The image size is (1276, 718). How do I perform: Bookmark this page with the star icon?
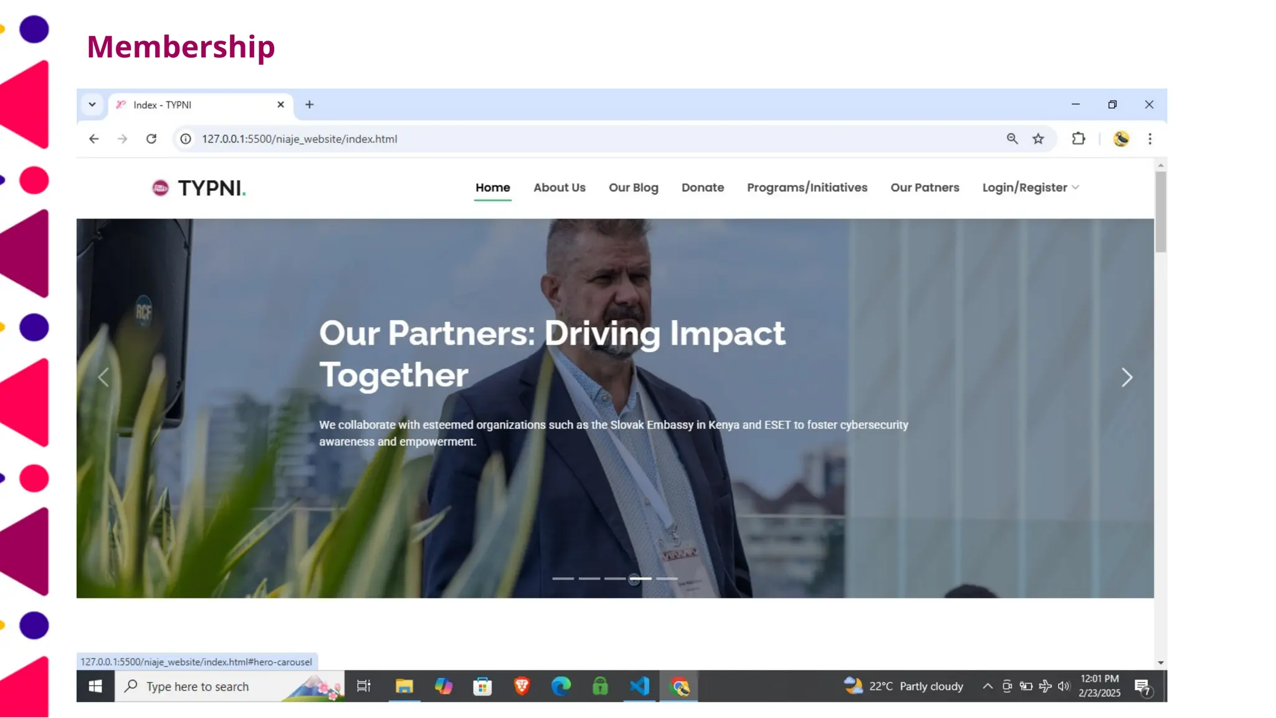tap(1038, 139)
